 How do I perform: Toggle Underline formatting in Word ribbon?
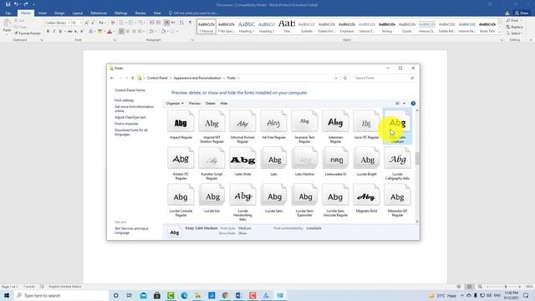point(60,32)
